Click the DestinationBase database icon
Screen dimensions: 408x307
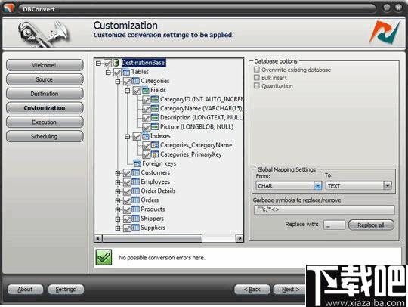[116, 63]
